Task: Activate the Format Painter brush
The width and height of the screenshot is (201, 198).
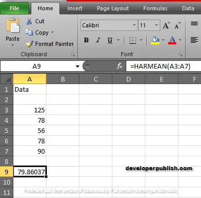Action: (x=29, y=44)
